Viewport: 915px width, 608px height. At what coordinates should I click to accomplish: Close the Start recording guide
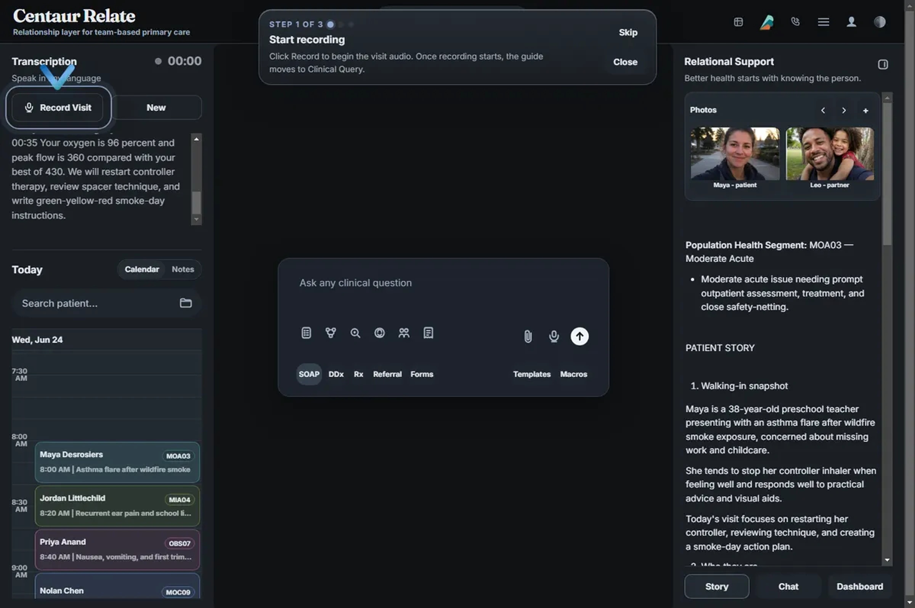[625, 62]
